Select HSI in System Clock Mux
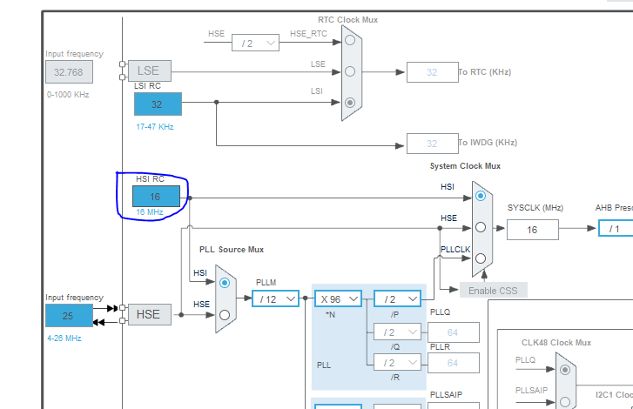Viewport: 633px width, 409px height. 481,197
